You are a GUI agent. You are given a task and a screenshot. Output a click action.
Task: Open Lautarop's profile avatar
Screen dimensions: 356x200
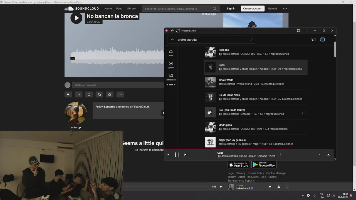(75, 113)
